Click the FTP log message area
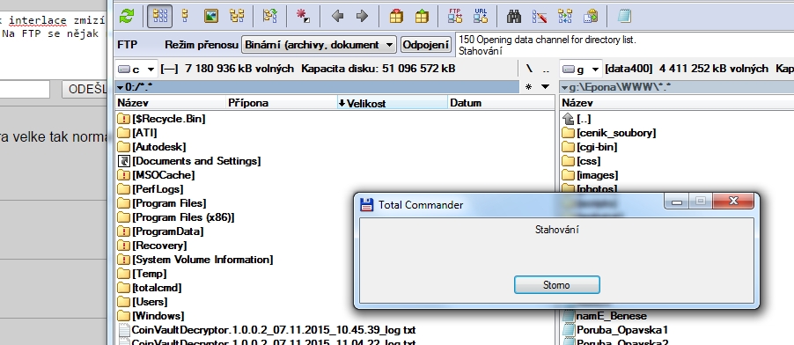The height and width of the screenshot is (345, 794). click(625, 45)
